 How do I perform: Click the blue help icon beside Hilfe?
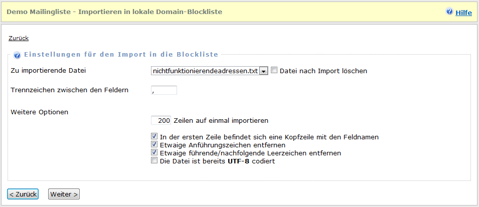pos(449,12)
